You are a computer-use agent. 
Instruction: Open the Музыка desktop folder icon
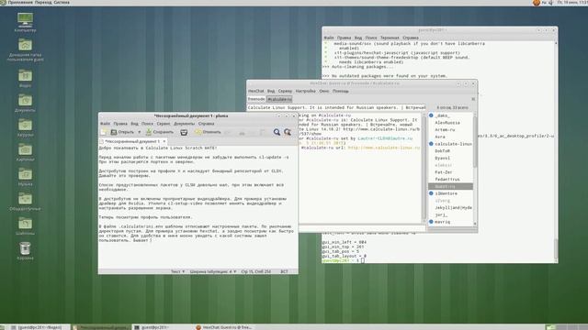pyautogui.click(x=25, y=177)
